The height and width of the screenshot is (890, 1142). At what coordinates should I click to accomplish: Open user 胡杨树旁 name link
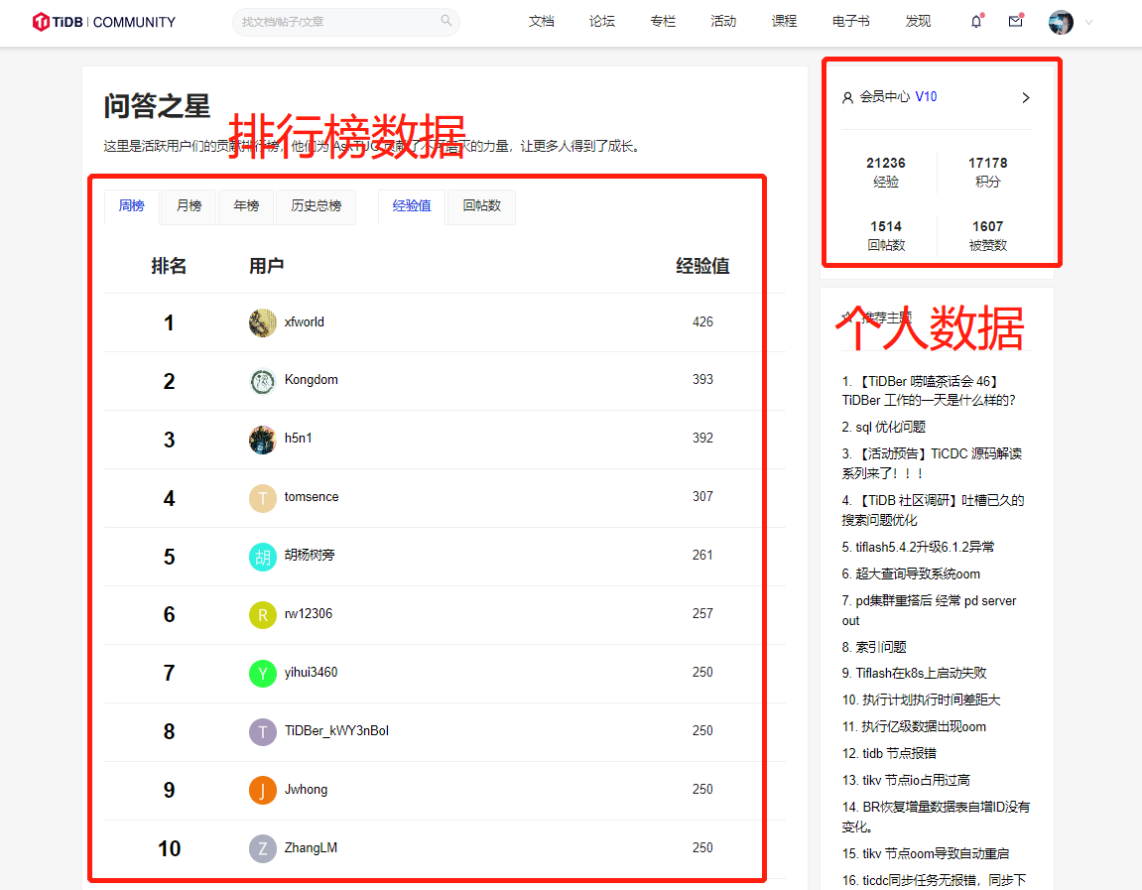click(x=310, y=555)
